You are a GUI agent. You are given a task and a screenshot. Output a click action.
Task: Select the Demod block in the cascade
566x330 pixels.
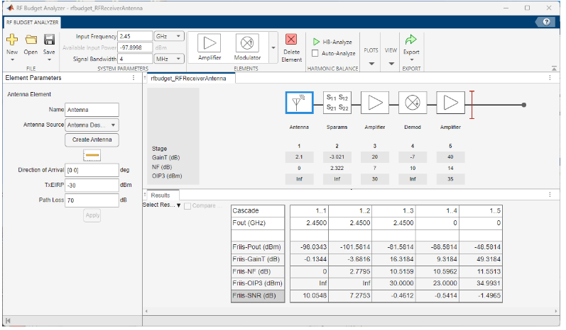point(412,103)
